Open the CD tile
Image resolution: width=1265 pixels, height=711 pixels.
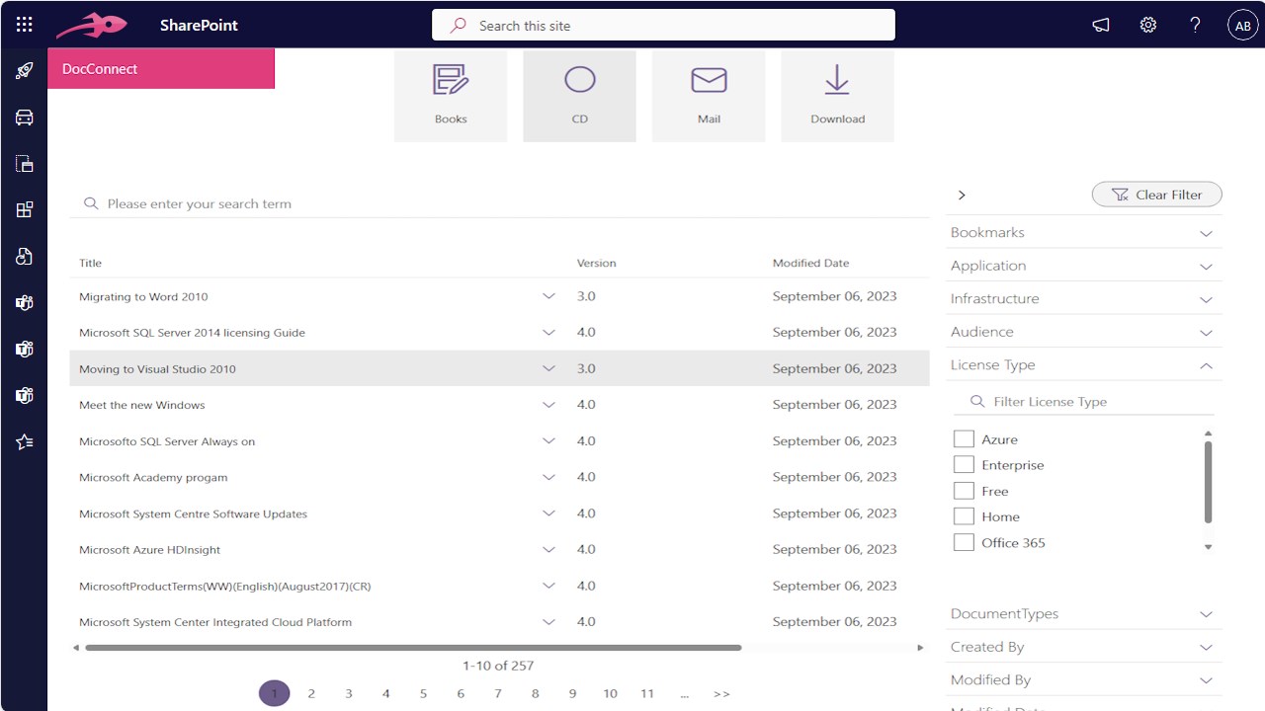tap(580, 96)
